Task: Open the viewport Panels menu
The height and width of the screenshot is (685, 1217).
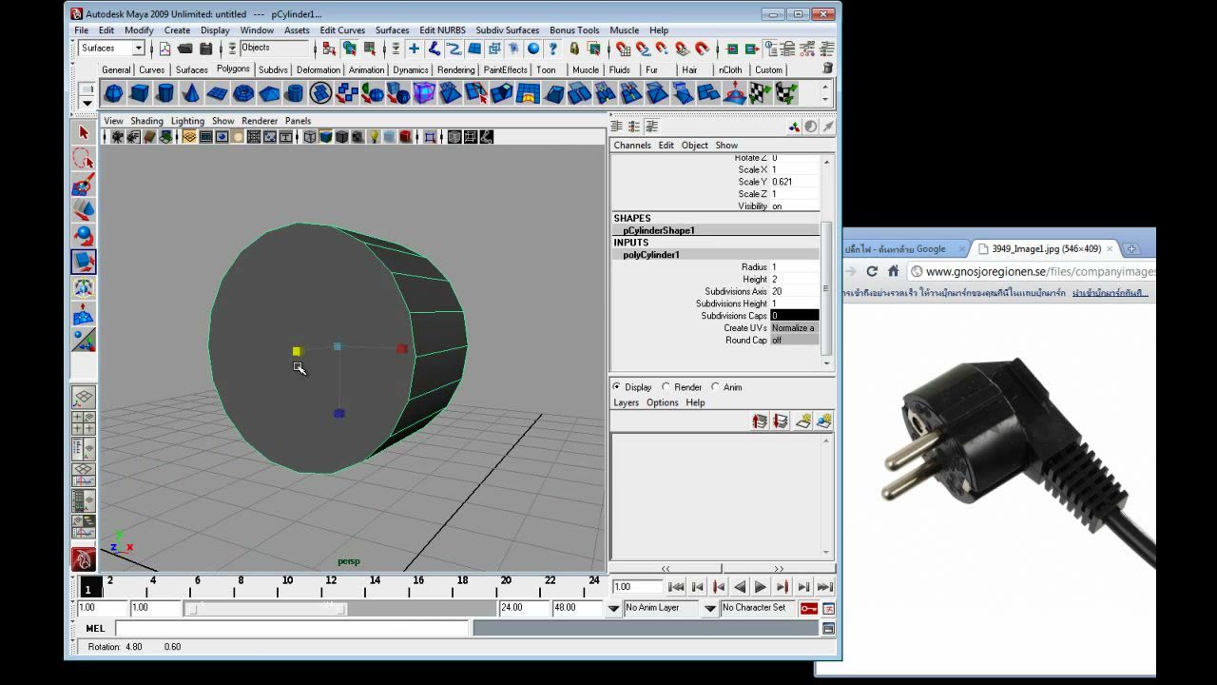Action: 298,121
